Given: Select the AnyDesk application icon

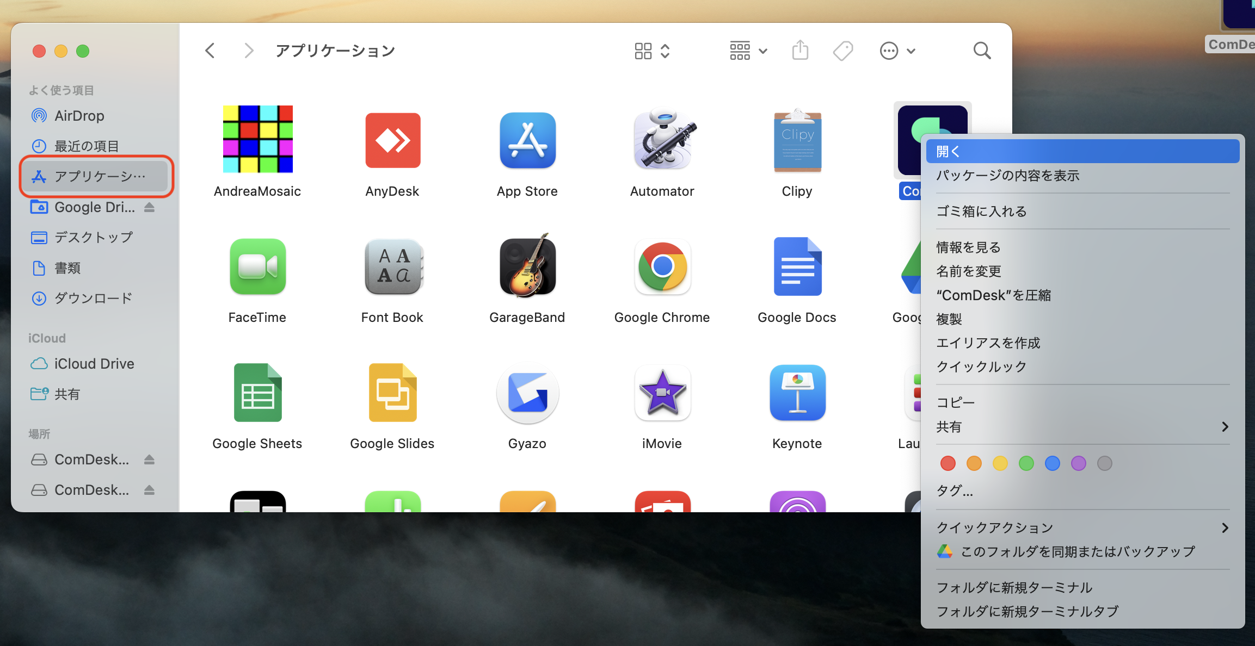Looking at the screenshot, I should coord(392,140).
